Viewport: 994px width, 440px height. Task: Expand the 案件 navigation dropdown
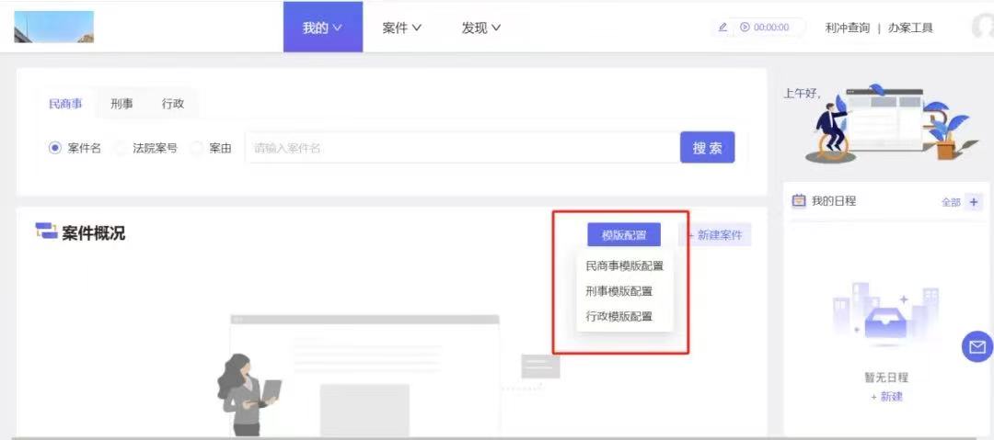[401, 28]
